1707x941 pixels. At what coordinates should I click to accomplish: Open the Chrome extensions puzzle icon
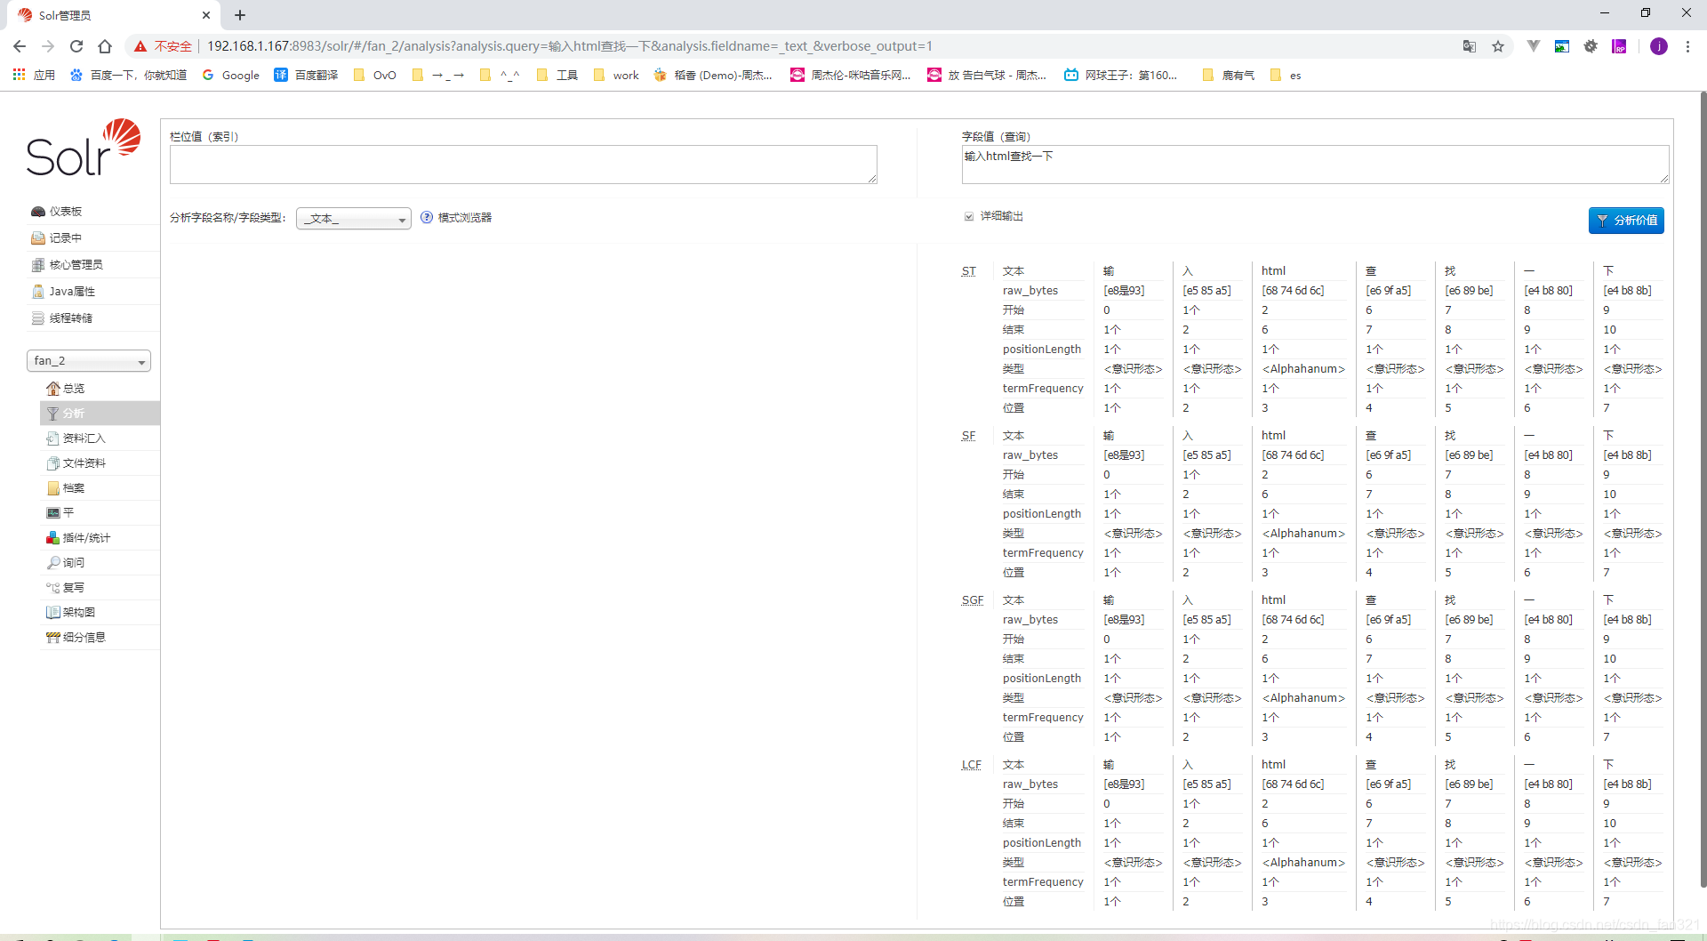(1591, 46)
